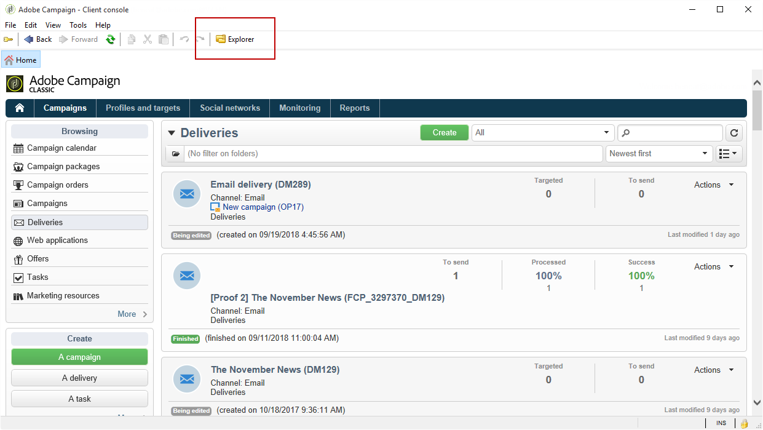Open Campaigns in the Browsing panel
Viewport: 763px width, 430px height.
79,203
